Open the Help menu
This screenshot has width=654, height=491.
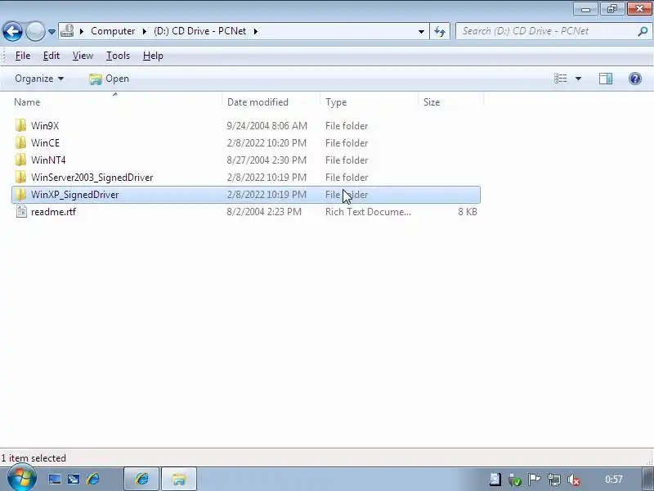[153, 56]
